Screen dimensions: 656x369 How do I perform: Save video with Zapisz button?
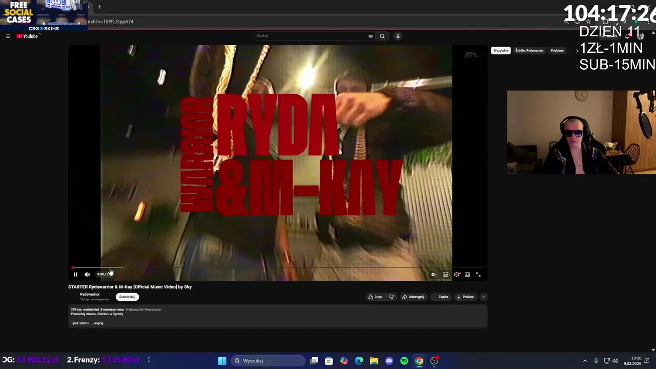point(441,297)
